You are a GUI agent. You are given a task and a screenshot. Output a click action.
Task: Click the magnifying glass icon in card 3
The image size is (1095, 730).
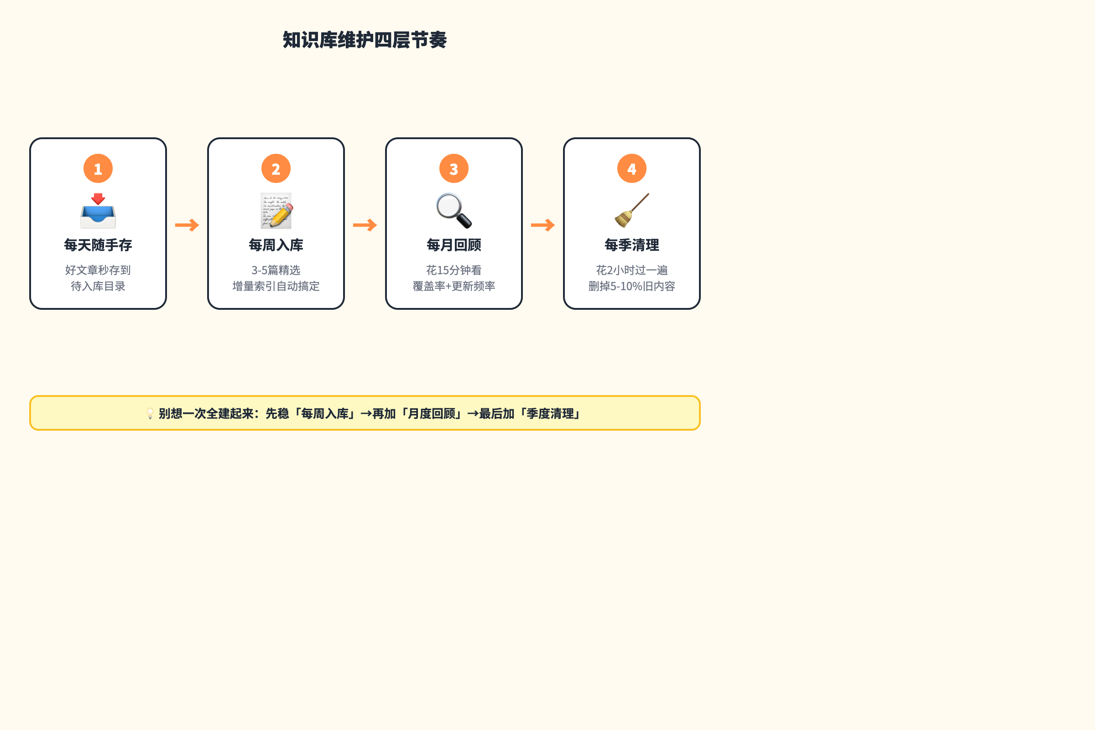pyautogui.click(x=454, y=210)
